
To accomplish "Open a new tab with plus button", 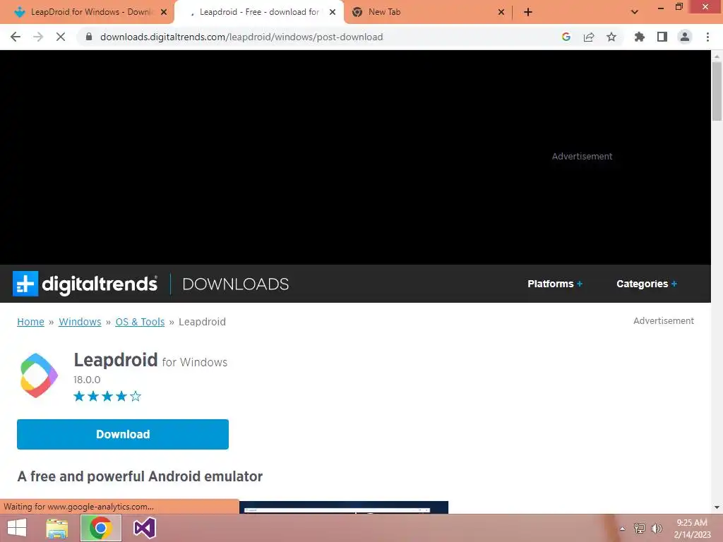I will (528, 12).
